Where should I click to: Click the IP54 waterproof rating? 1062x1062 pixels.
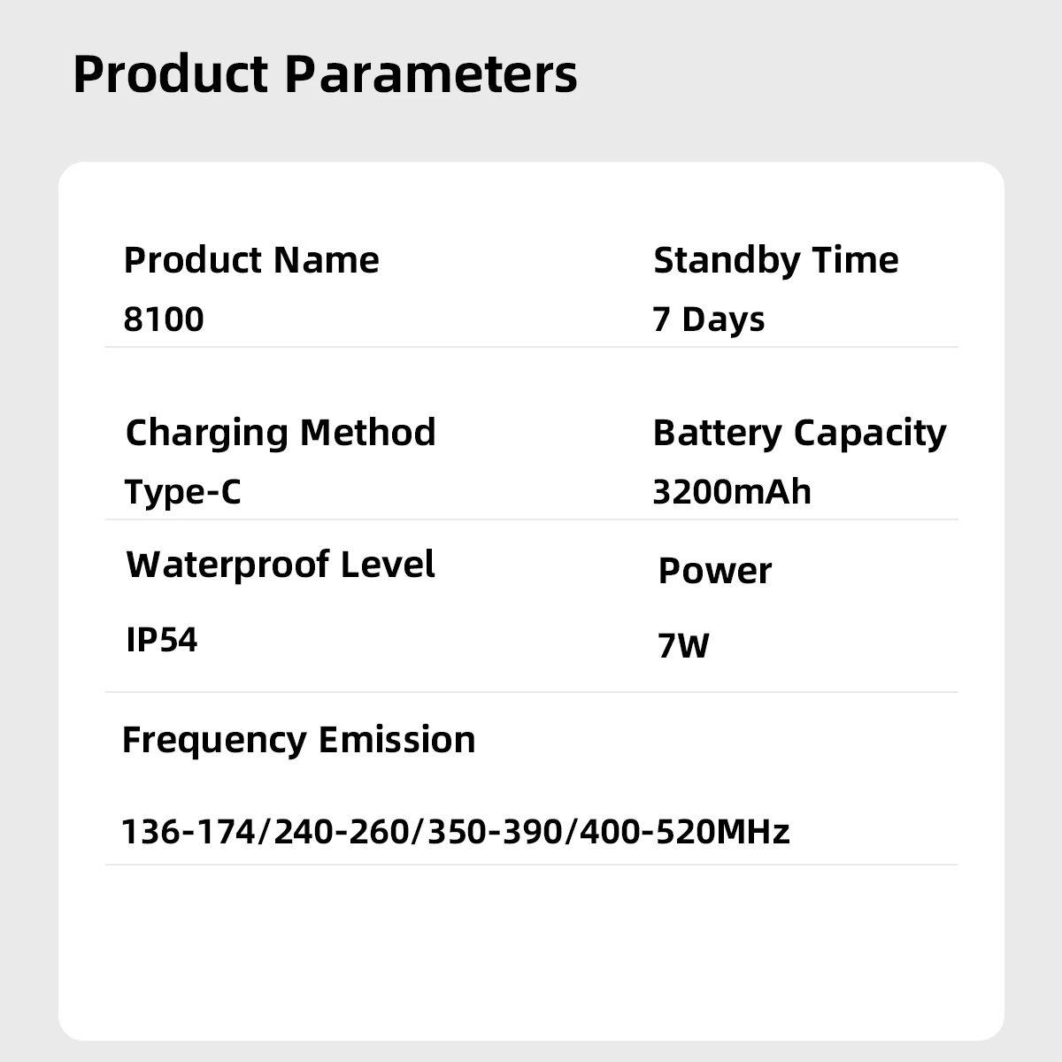[x=162, y=639]
